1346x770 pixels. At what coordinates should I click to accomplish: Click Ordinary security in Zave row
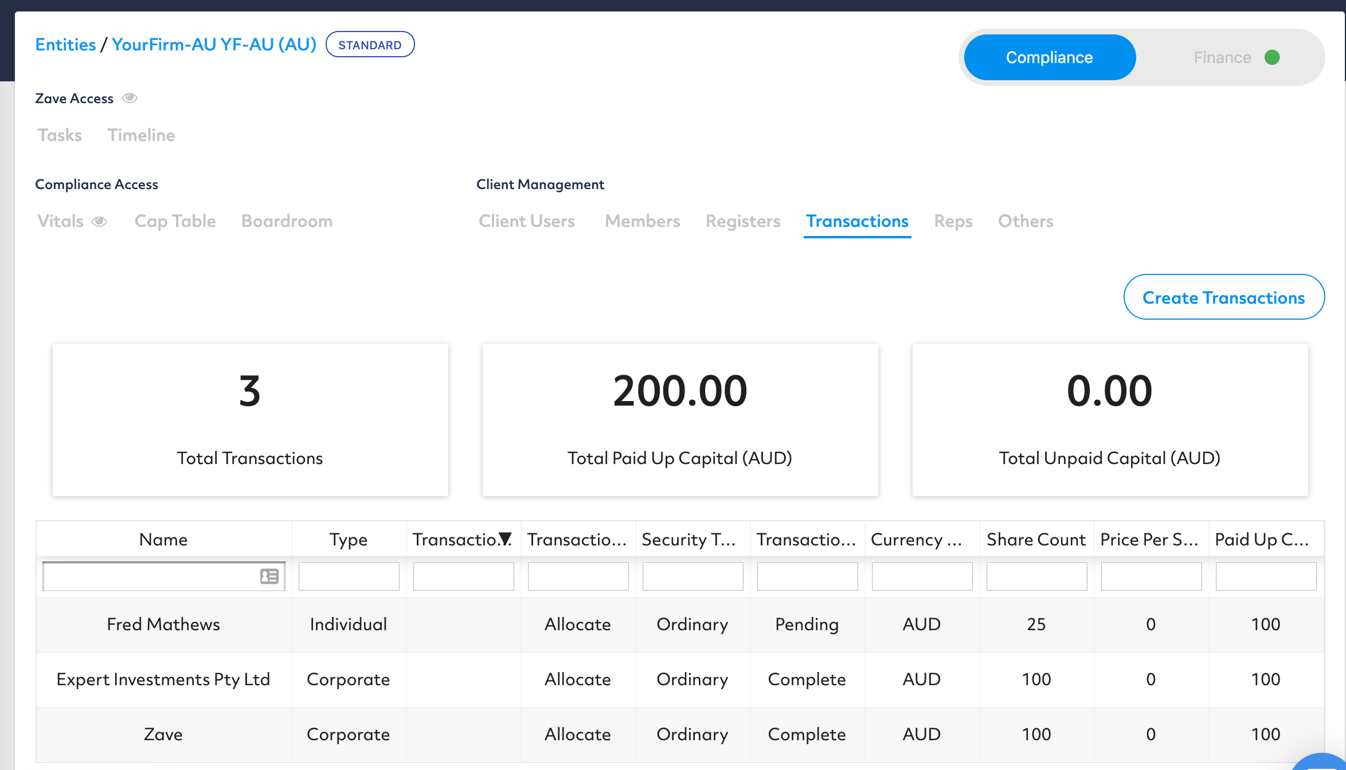(x=693, y=734)
